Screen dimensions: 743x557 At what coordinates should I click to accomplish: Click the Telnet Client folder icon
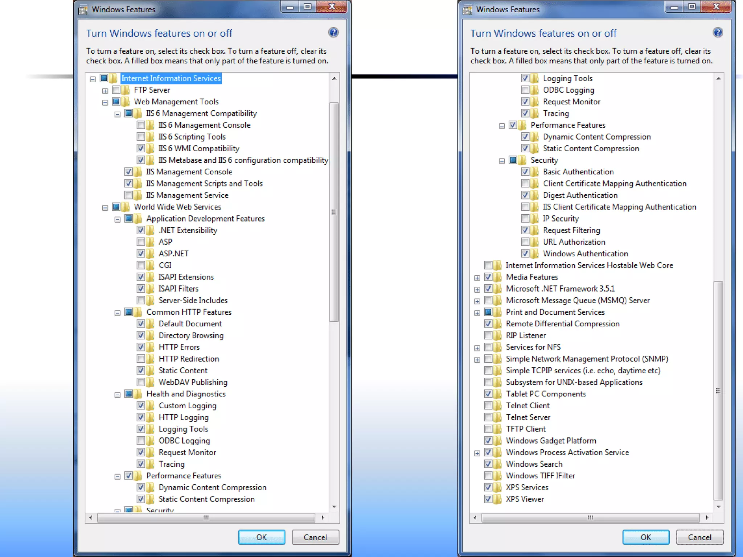pyautogui.click(x=497, y=406)
